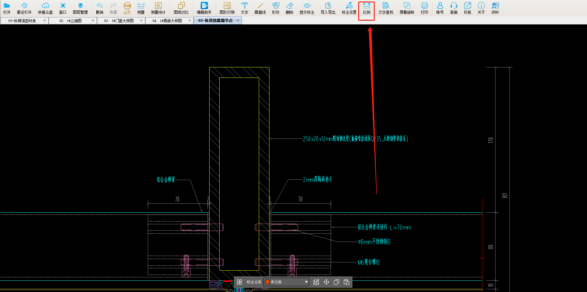Close the 02. 1#立面图 tab
Viewport: 587px width, 292px height.
[93, 20]
